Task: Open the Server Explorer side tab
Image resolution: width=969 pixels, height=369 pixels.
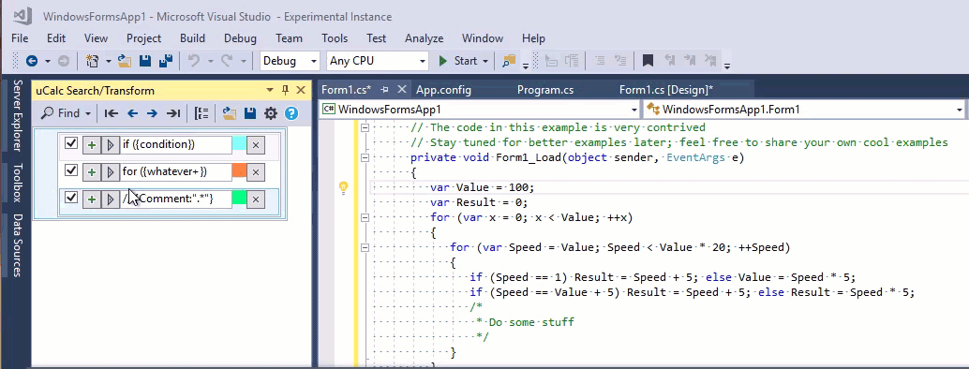Action: 18,115
